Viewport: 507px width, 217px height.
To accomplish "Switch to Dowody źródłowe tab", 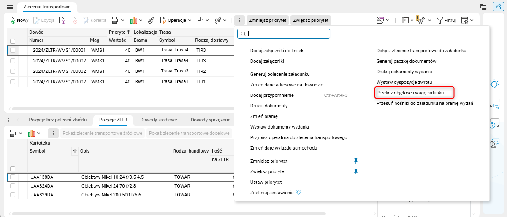I will [158, 120].
